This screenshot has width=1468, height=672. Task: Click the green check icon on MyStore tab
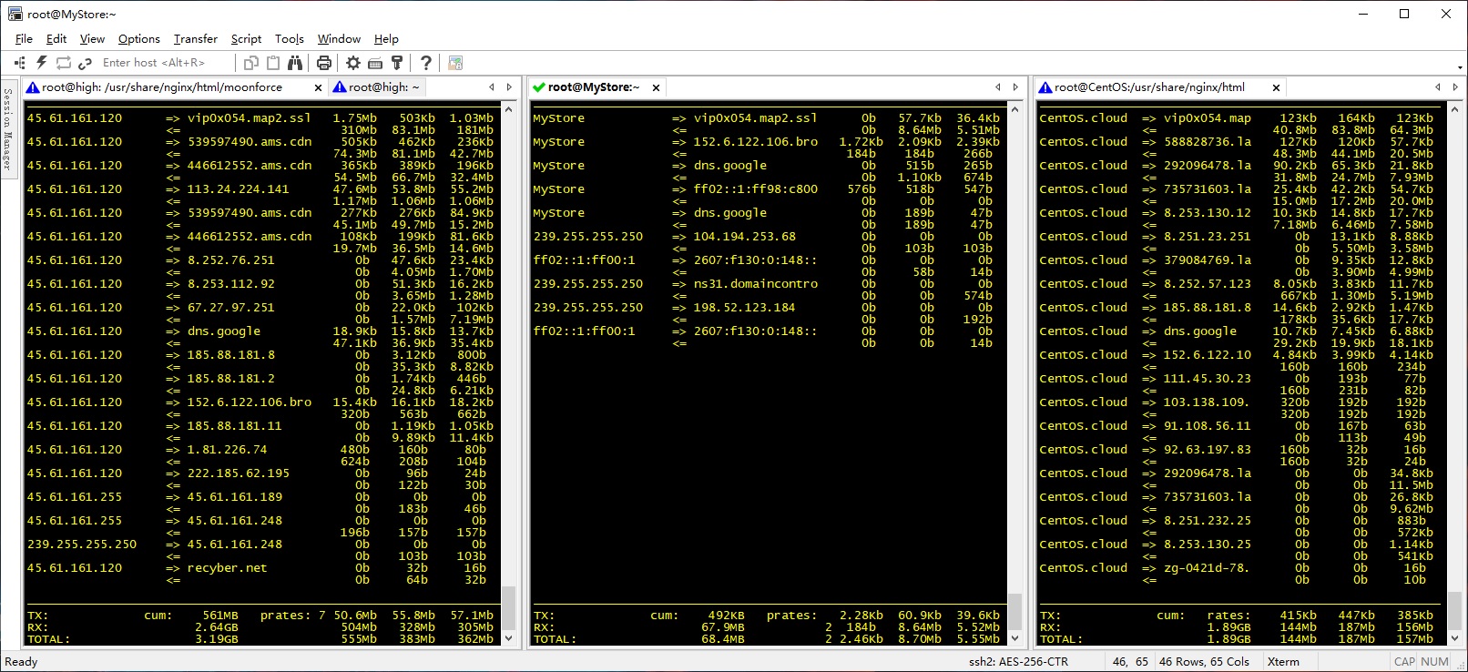[x=539, y=87]
